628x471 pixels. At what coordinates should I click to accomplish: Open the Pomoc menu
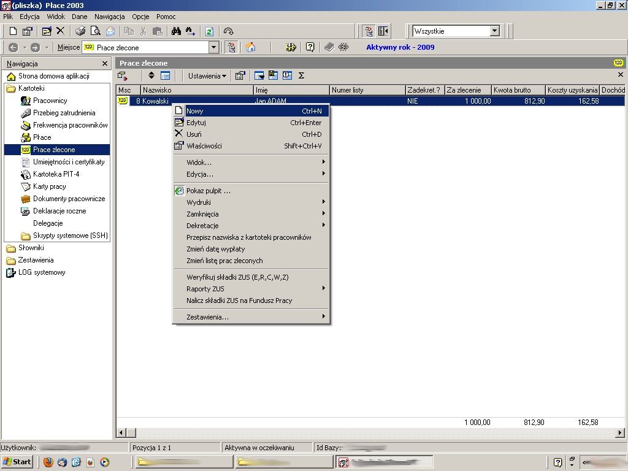pyautogui.click(x=166, y=17)
